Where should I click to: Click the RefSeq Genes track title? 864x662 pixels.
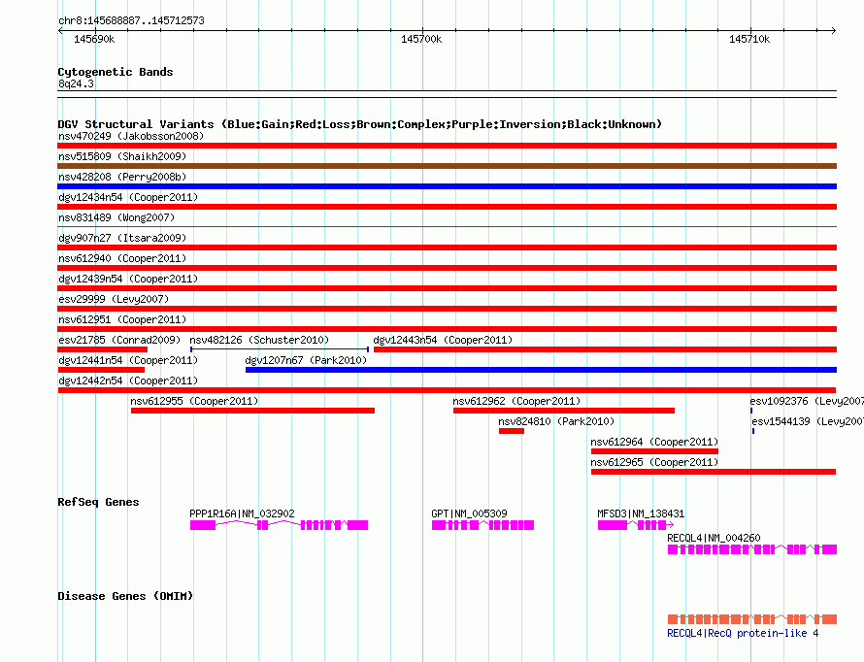[x=98, y=502]
